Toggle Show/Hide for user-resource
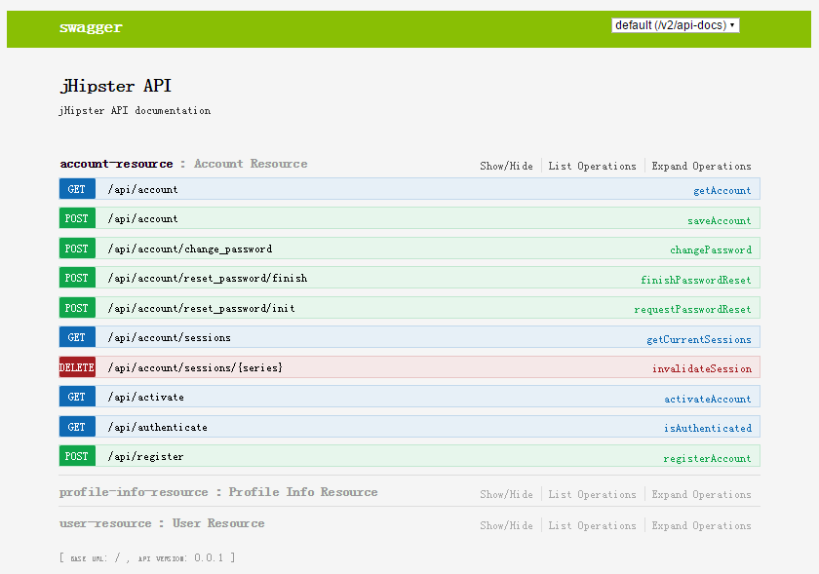Image resolution: width=819 pixels, height=574 pixels. coord(506,525)
